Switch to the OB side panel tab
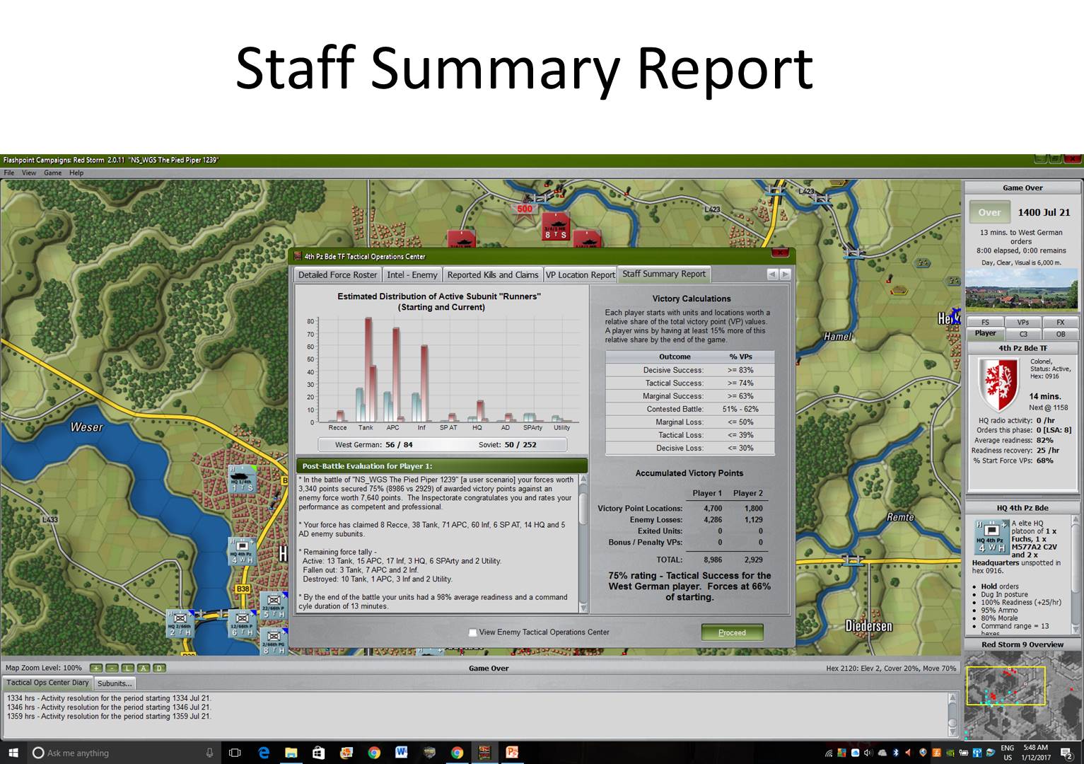This screenshot has height=764, width=1084. [x=1060, y=334]
